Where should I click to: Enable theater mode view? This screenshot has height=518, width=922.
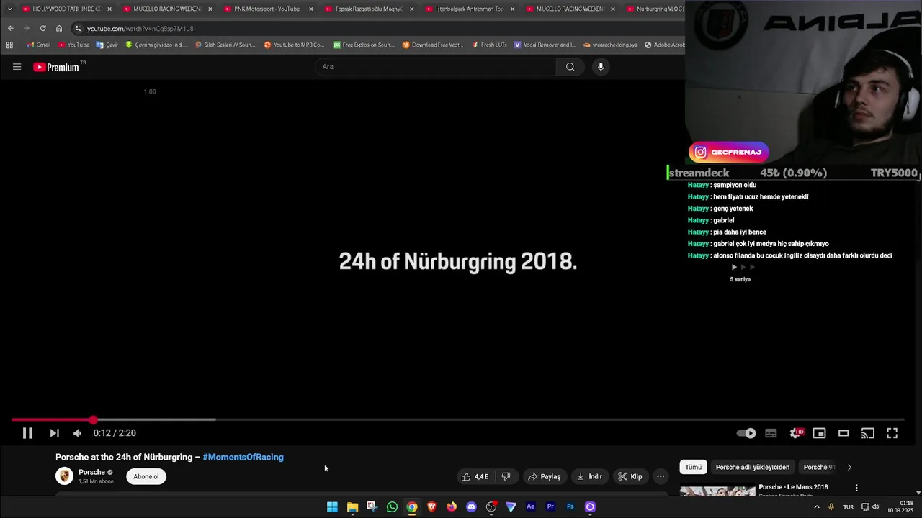[843, 433]
